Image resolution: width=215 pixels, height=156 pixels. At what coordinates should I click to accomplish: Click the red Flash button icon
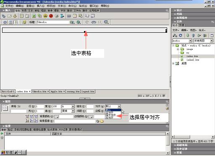tap(51, 16)
